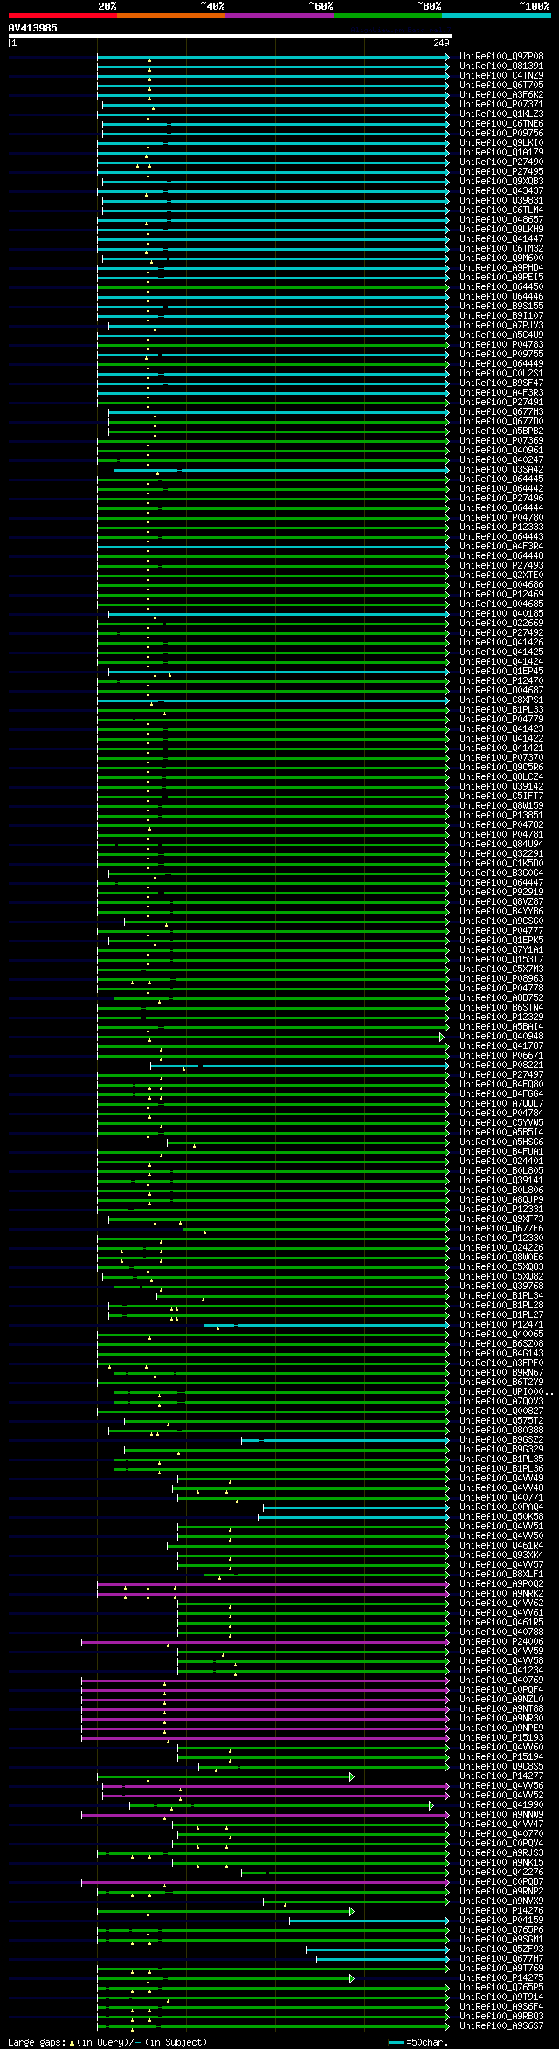Select label UniRef100_B1PL34
Screen dimensions: 559x2049
pos(501,1295)
